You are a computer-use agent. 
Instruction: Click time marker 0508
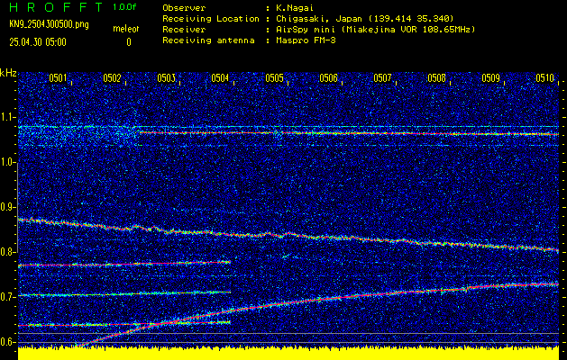(x=437, y=78)
